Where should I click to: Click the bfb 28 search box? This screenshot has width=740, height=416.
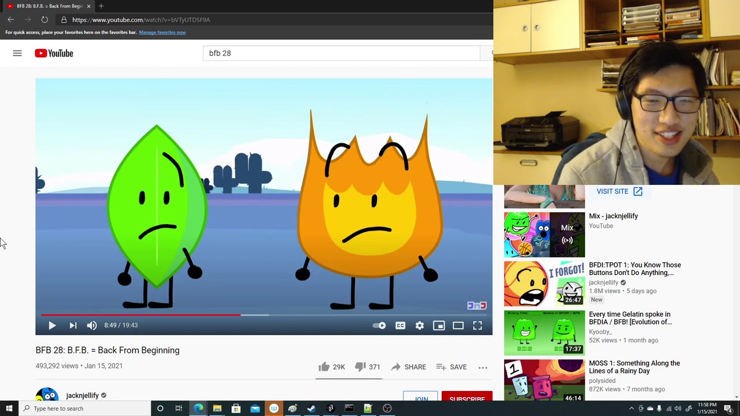click(x=341, y=53)
